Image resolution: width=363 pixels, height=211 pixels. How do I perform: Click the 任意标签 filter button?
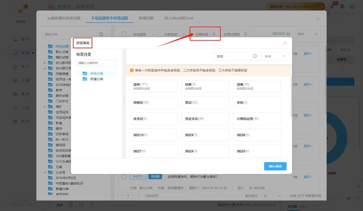[205, 34]
